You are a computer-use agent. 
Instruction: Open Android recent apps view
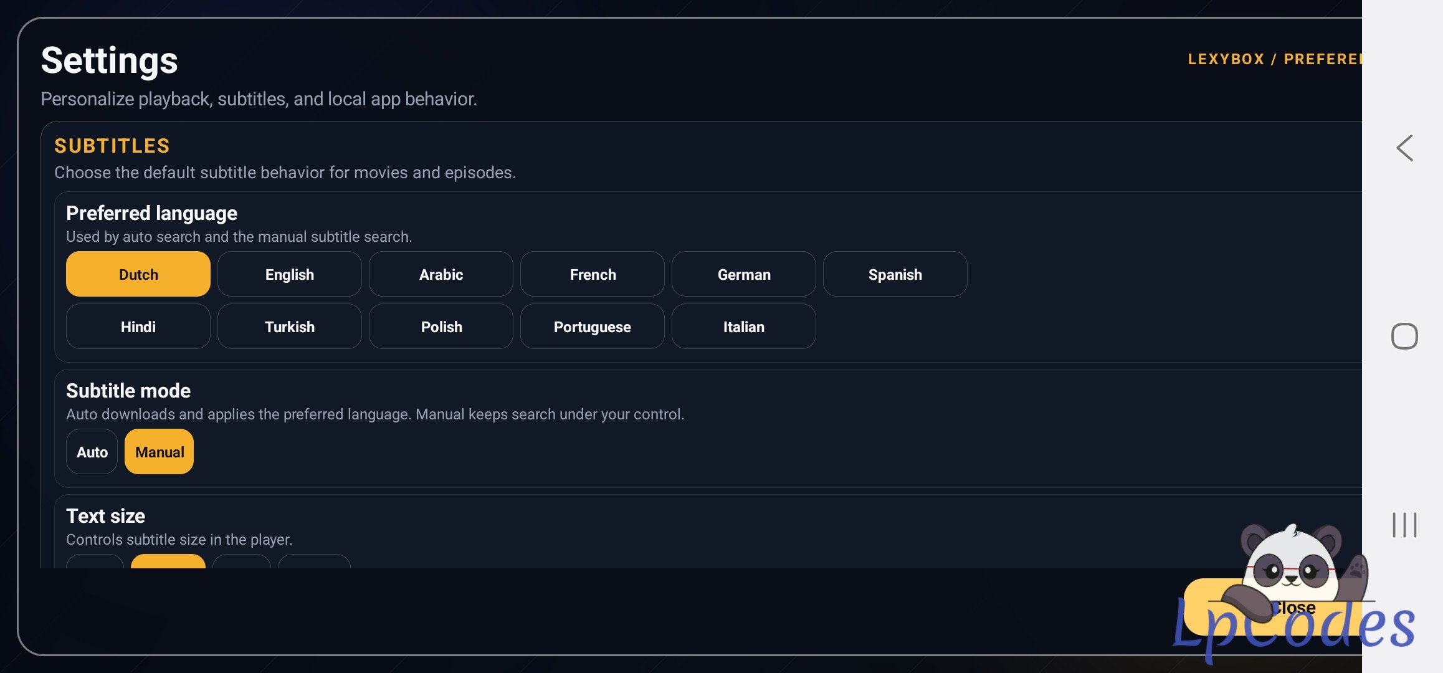click(1404, 525)
